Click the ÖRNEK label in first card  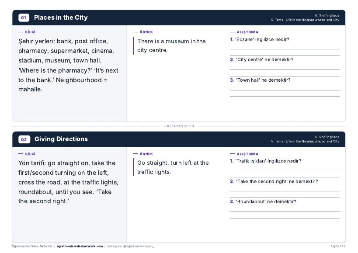point(146,32)
